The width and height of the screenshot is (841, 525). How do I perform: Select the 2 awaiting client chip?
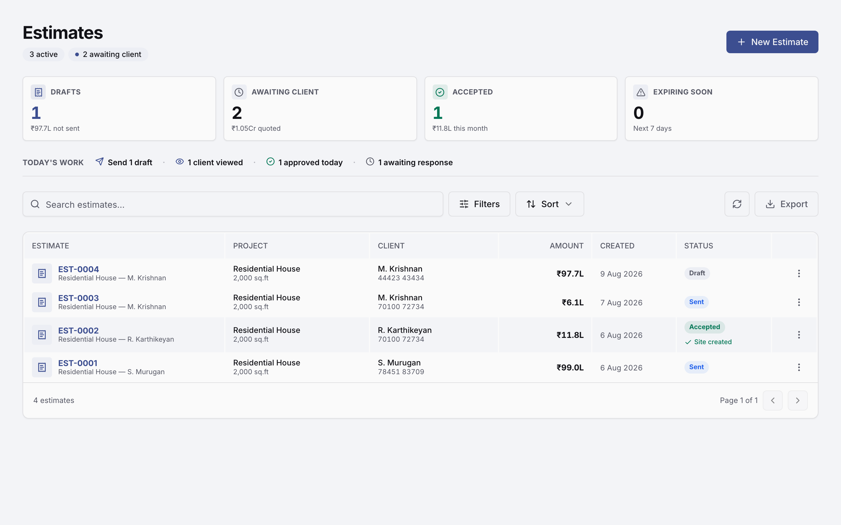point(108,54)
